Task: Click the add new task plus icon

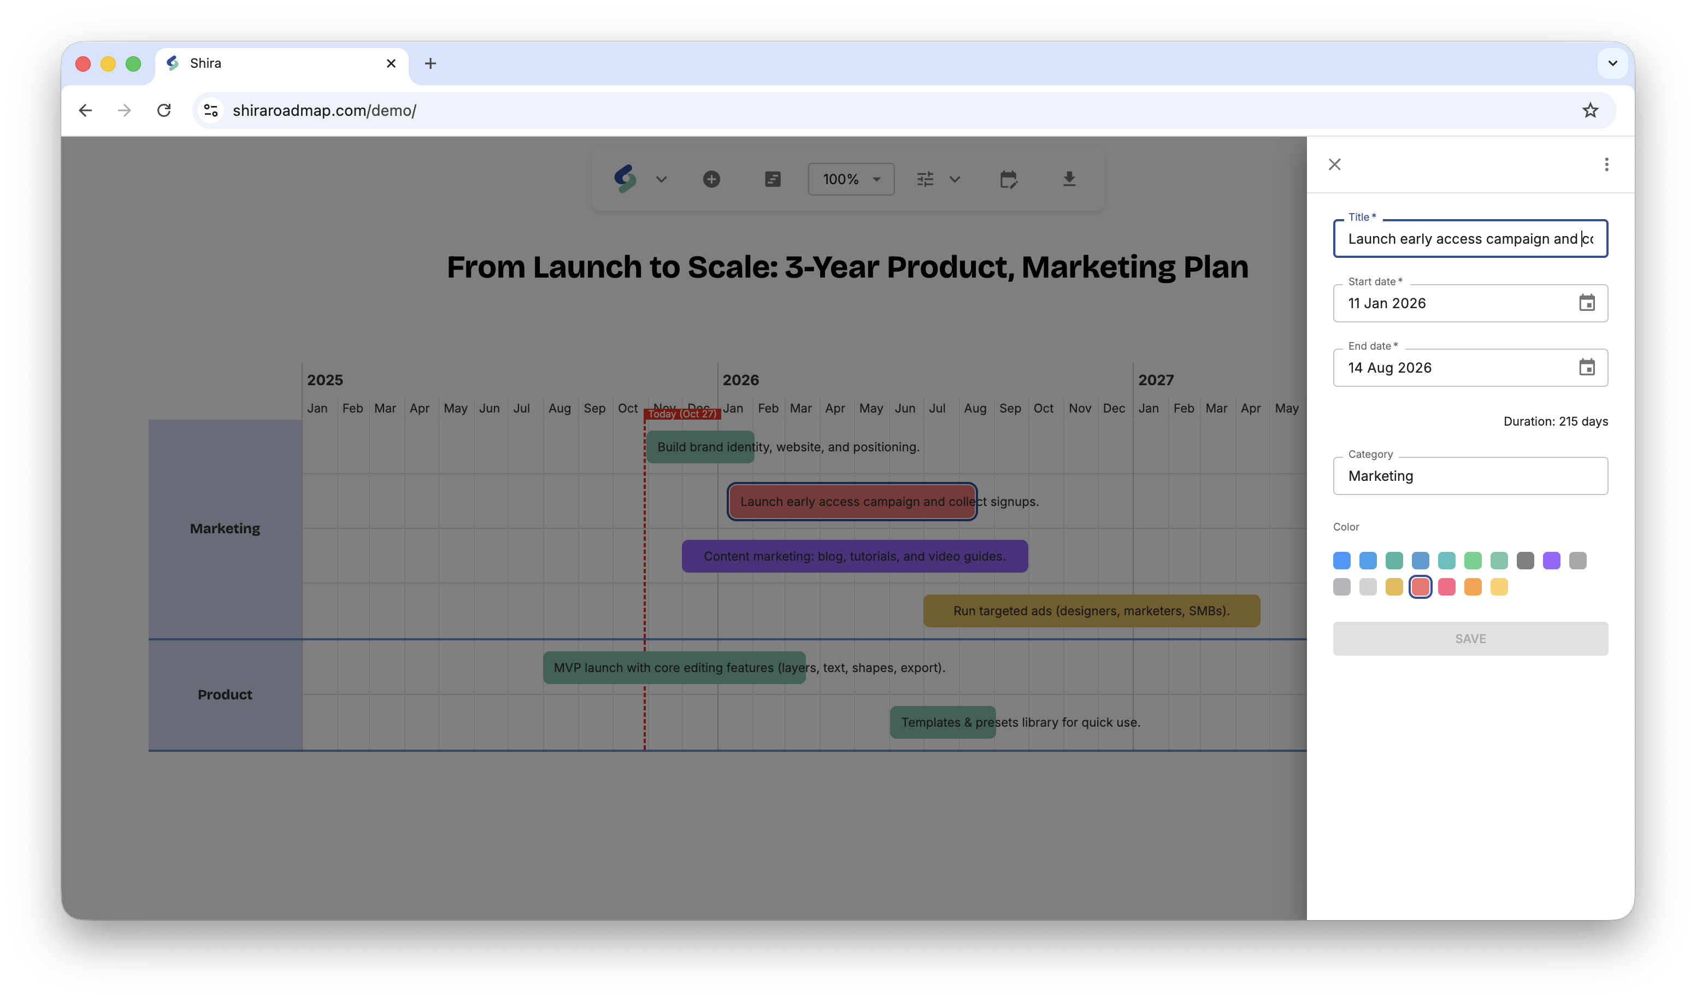Action: (x=711, y=179)
